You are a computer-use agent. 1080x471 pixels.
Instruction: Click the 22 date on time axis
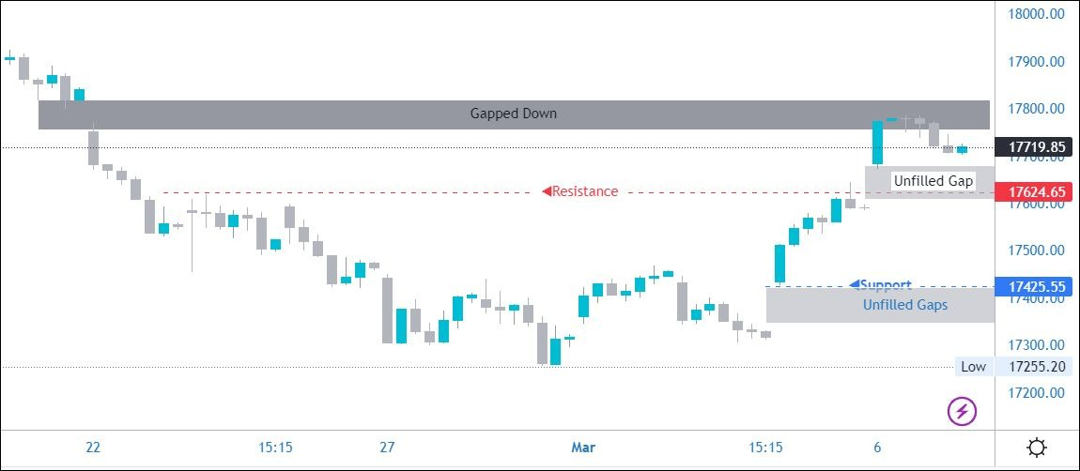pyautogui.click(x=93, y=448)
